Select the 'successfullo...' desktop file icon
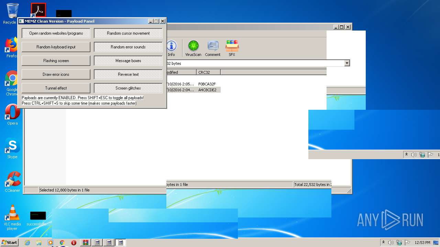This screenshot has width=440, height=247. point(38,219)
